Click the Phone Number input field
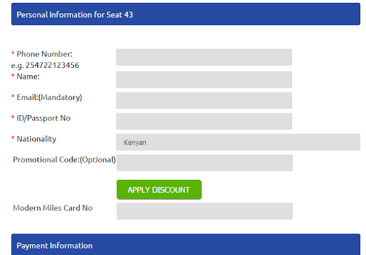The width and height of the screenshot is (366, 255). click(x=204, y=57)
